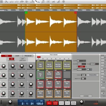Open the loop Off dropdown
Image resolution: width=106 pixels, height=106 pixels.
tap(89, 69)
